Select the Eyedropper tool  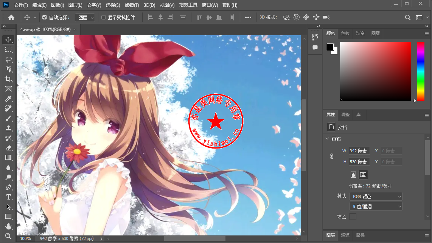[x=8, y=99]
